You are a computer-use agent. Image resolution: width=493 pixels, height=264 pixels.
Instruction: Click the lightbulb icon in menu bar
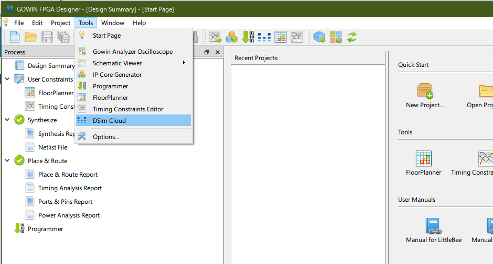(x=6, y=22)
